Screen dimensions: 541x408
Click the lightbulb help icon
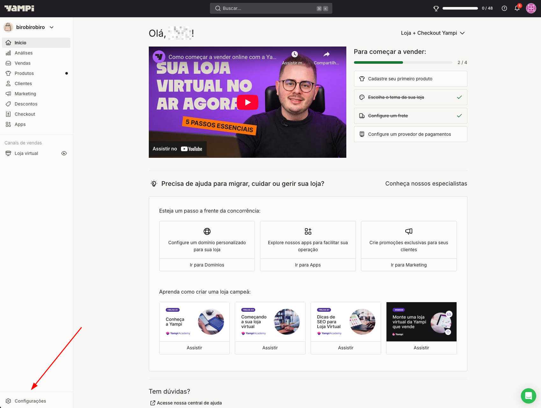tap(154, 184)
